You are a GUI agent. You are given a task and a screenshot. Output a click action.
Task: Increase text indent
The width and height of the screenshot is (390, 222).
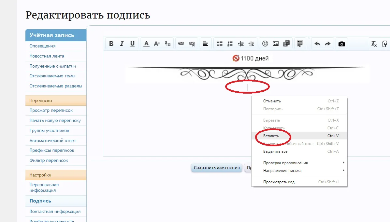pos(251,43)
